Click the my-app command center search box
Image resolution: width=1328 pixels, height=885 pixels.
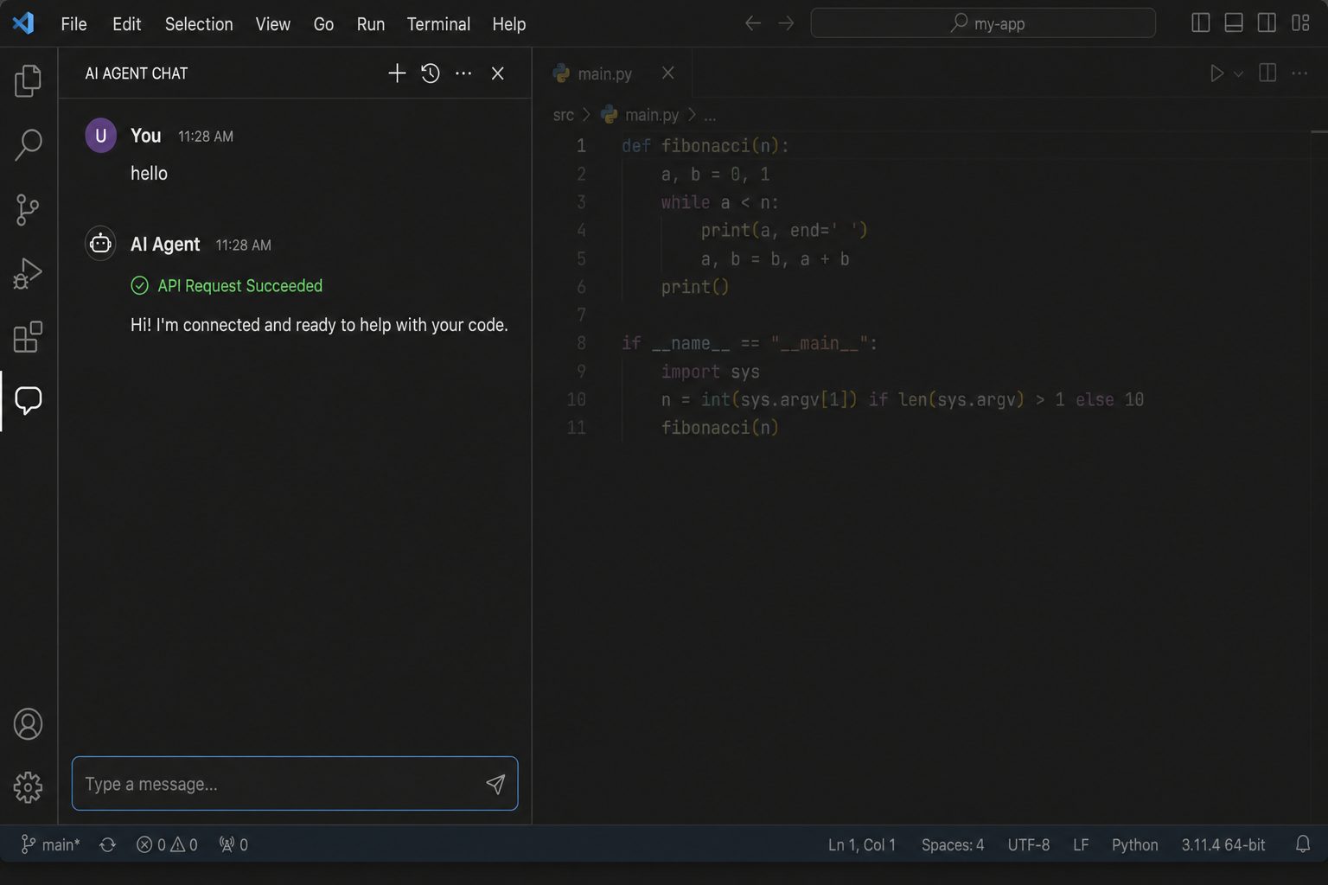[x=983, y=23]
